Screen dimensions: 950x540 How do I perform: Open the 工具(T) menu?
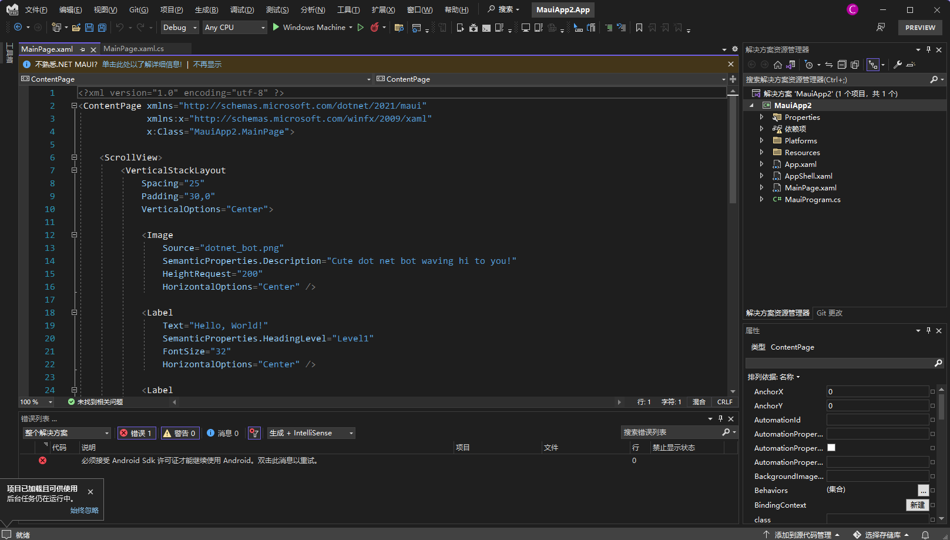348,10
